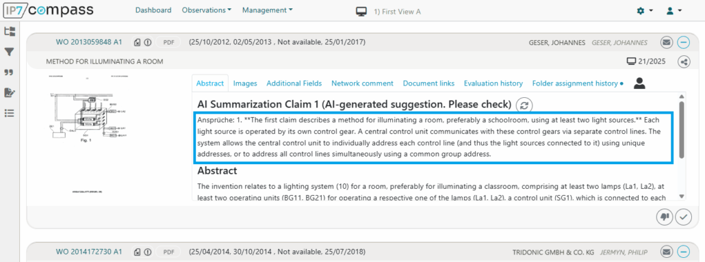Mark patent as relevant with the checkmark button

684,217
